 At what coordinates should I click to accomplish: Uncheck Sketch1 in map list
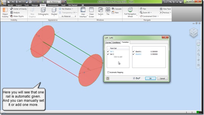pyautogui.click(x=133, y=52)
